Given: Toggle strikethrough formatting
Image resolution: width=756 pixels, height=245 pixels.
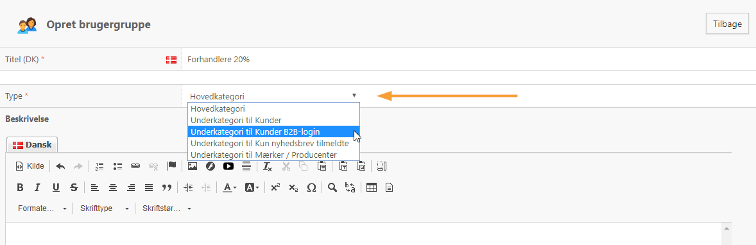Looking at the screenshot, I should (x=74, y=188).
